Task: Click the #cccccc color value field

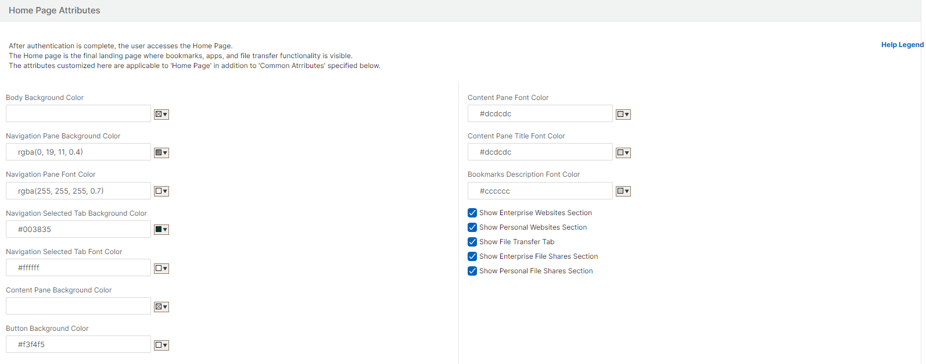Action: [x=540, y=191]
